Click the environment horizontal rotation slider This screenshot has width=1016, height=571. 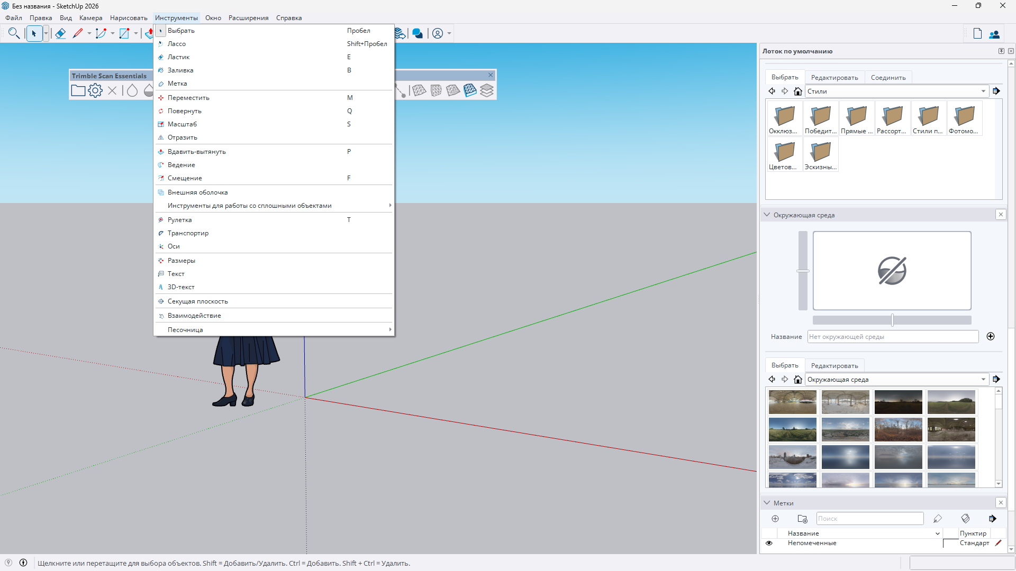point(892,320)
